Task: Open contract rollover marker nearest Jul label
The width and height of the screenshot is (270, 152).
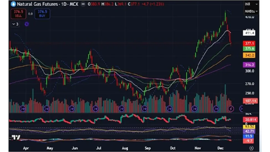Action: (x=95, y=108)
